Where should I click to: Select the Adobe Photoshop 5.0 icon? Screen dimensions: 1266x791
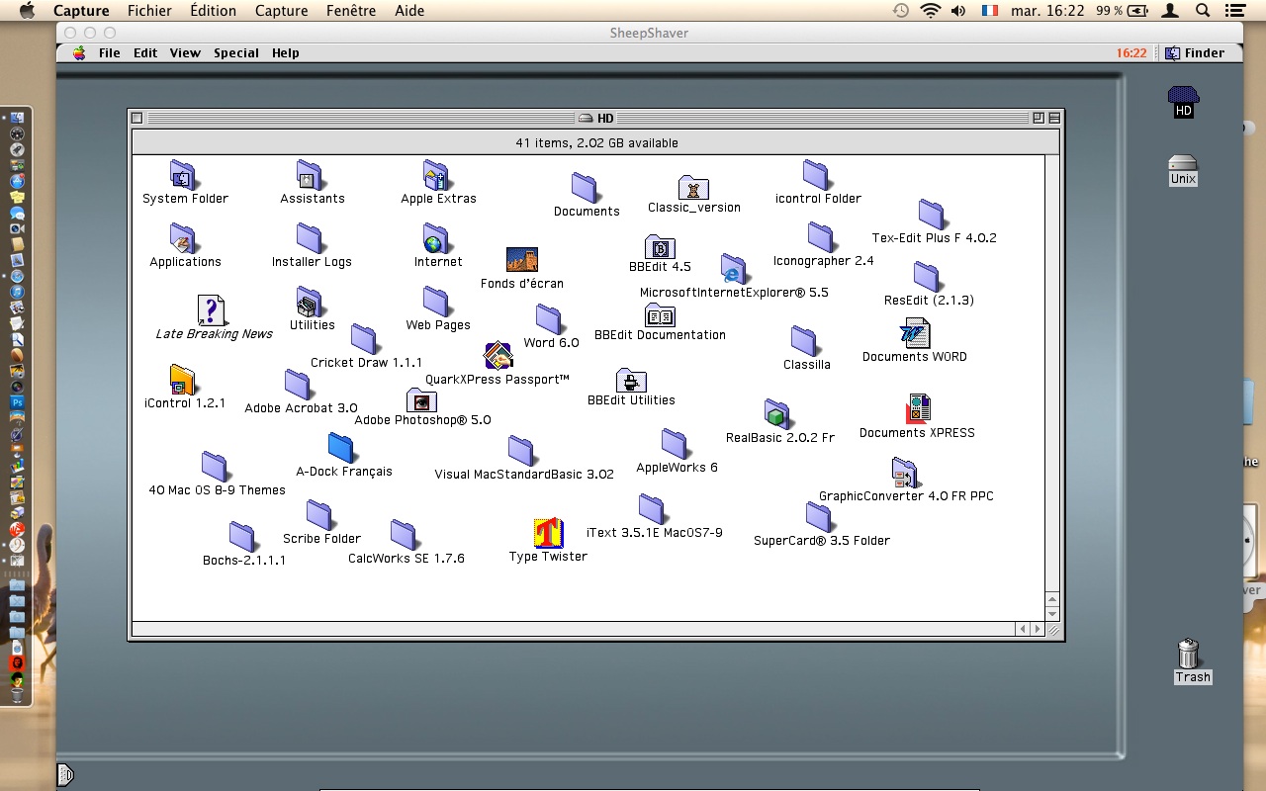click(x=421, y=400)
